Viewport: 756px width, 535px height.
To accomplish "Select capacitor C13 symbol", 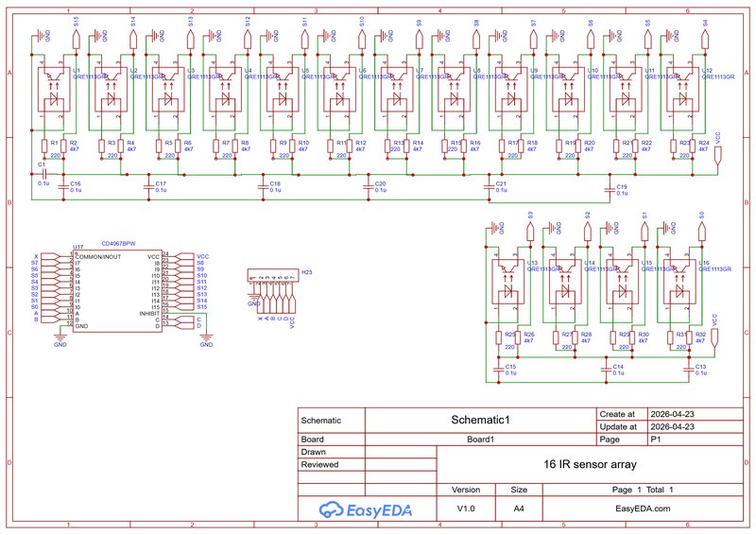I will pos(690,370).
